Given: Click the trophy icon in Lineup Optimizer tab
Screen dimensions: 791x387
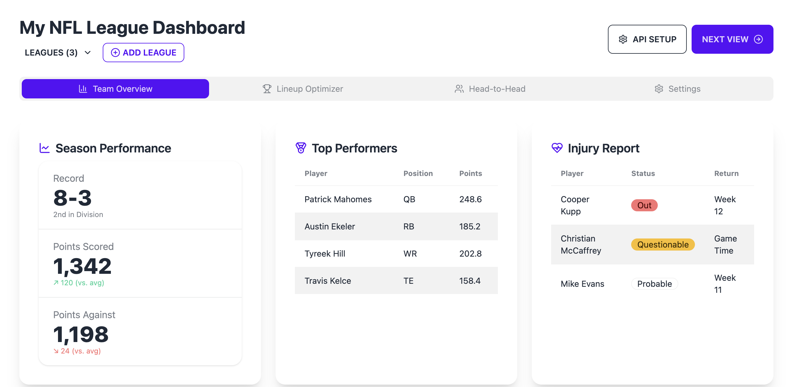Looking at the screenshot, I should point(267,89).
